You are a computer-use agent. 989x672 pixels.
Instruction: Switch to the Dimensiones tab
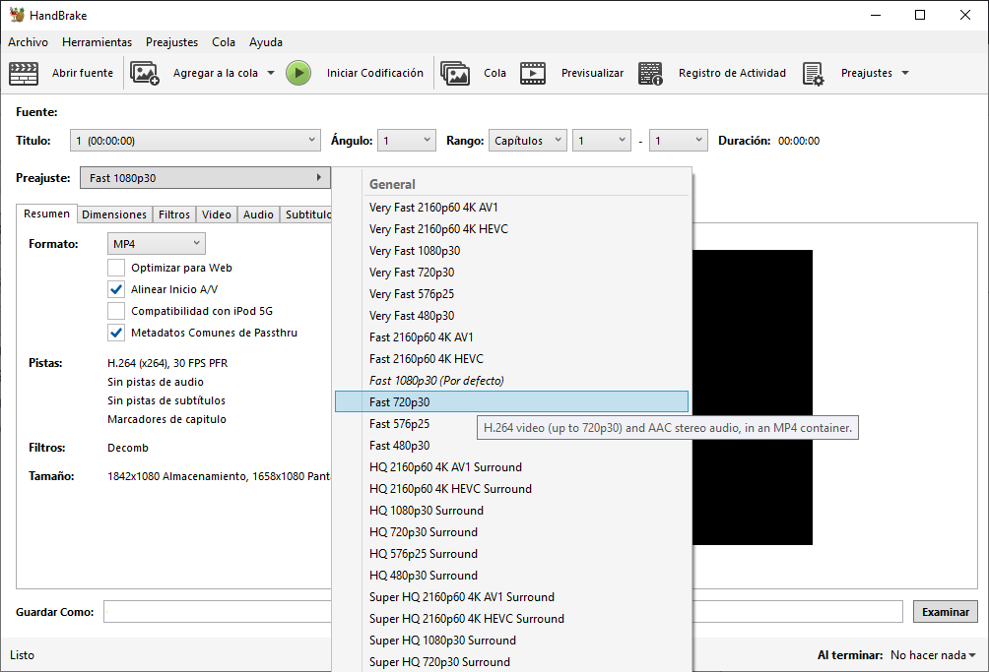(x=114, y=214)
